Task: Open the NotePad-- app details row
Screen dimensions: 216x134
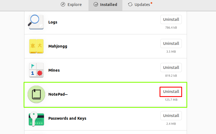Action: point(106,95)
